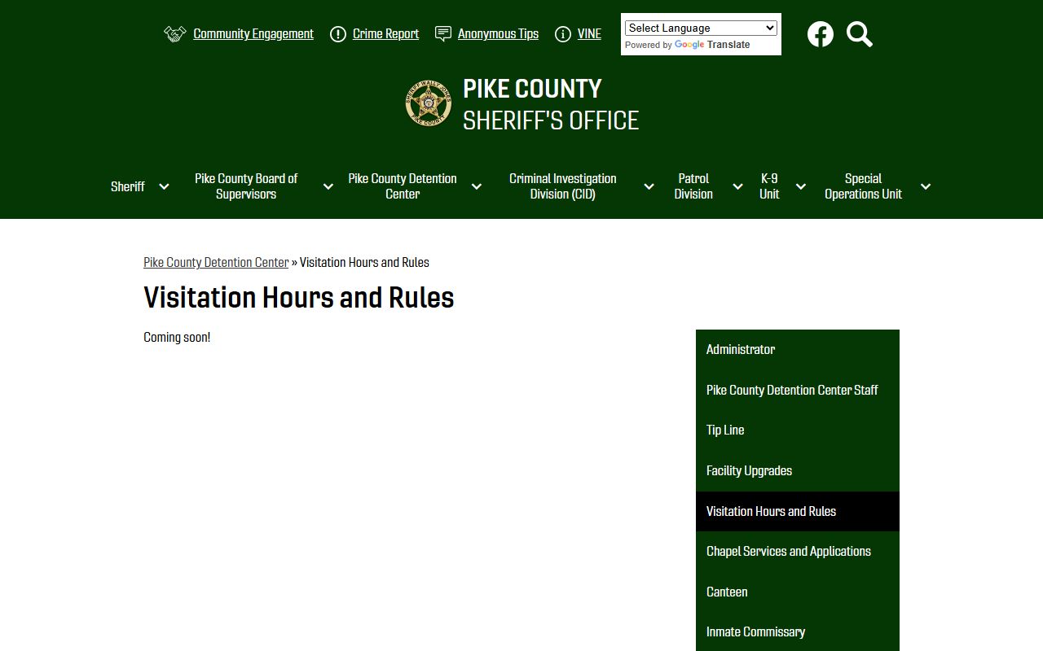1043x651 pixels.
Task: Select Visitation Hours and Rules sidebar item
Action: 798,511
